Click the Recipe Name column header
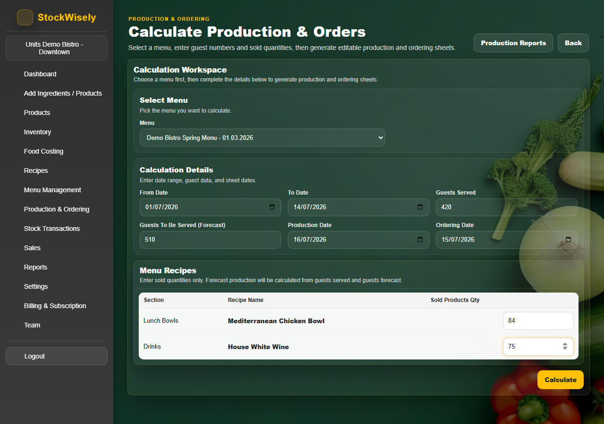The image size is (604, 424). coord(245,300)
